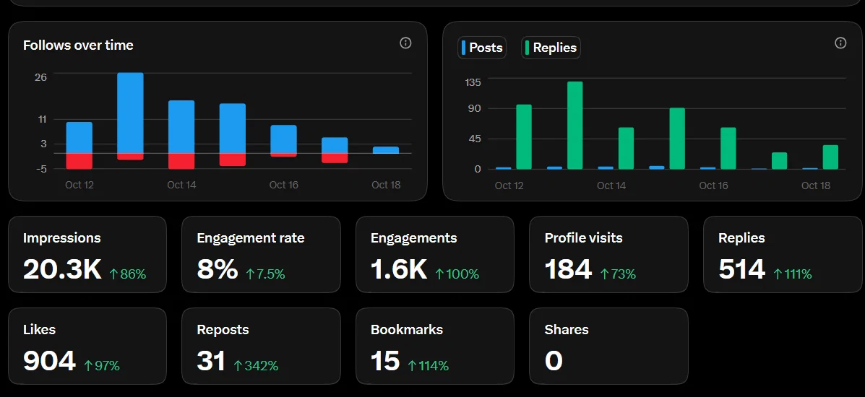Open info icon on Follows over time chart
This screenshot has width=865, height=397.
[405, 43]
